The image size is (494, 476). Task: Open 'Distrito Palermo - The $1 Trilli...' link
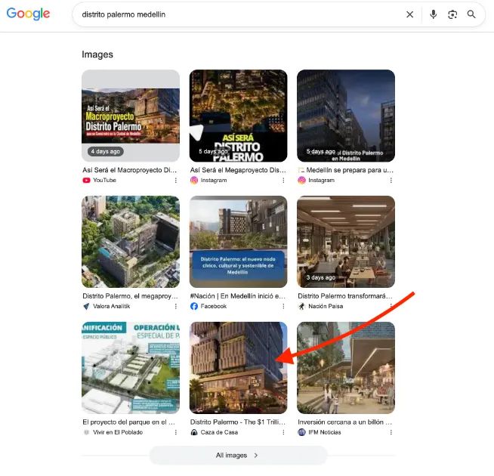[x=237, y=422]
